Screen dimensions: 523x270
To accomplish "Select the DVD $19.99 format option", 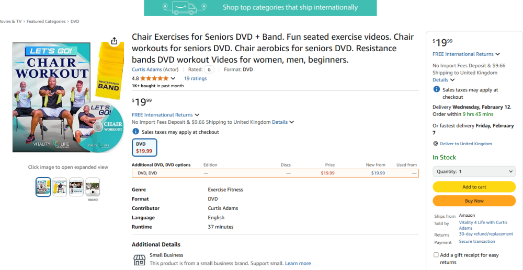I will point(144,147).
